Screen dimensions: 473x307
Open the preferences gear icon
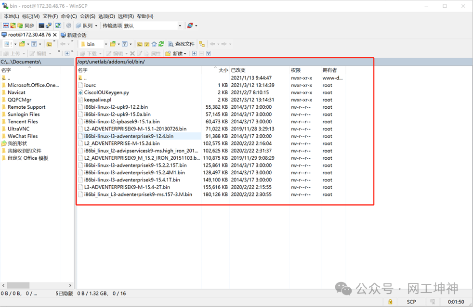69,26
